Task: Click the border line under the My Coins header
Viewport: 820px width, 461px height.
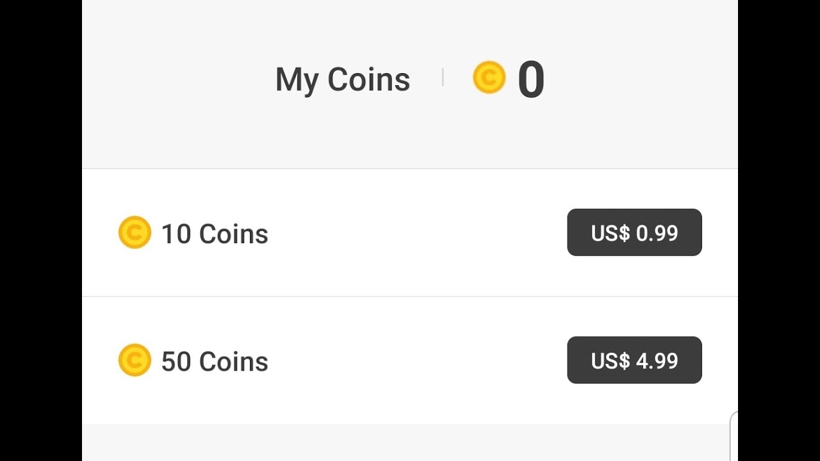Action: coord(410,169)
